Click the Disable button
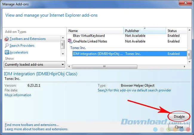Viewport: 194px width, 135px height. [x=179, y=117]
